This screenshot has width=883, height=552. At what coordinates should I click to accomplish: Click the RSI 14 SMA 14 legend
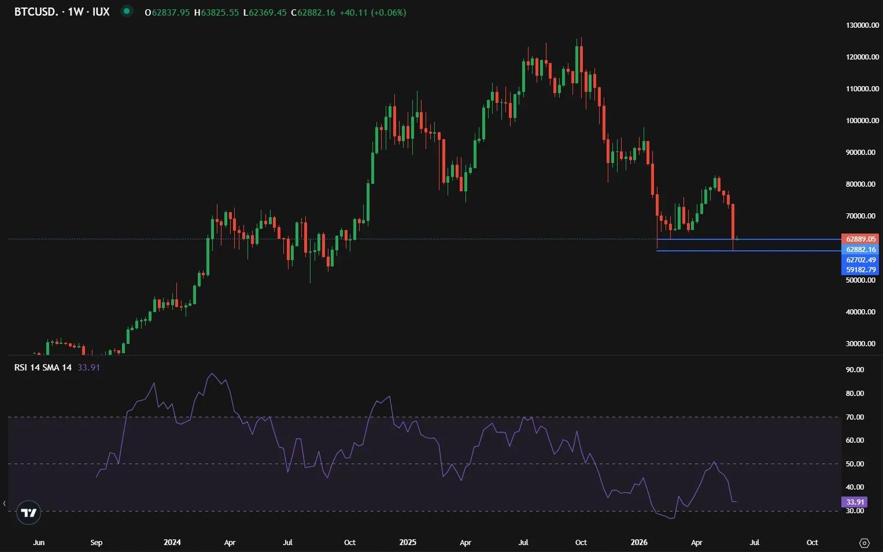click(x=43, y=368)
